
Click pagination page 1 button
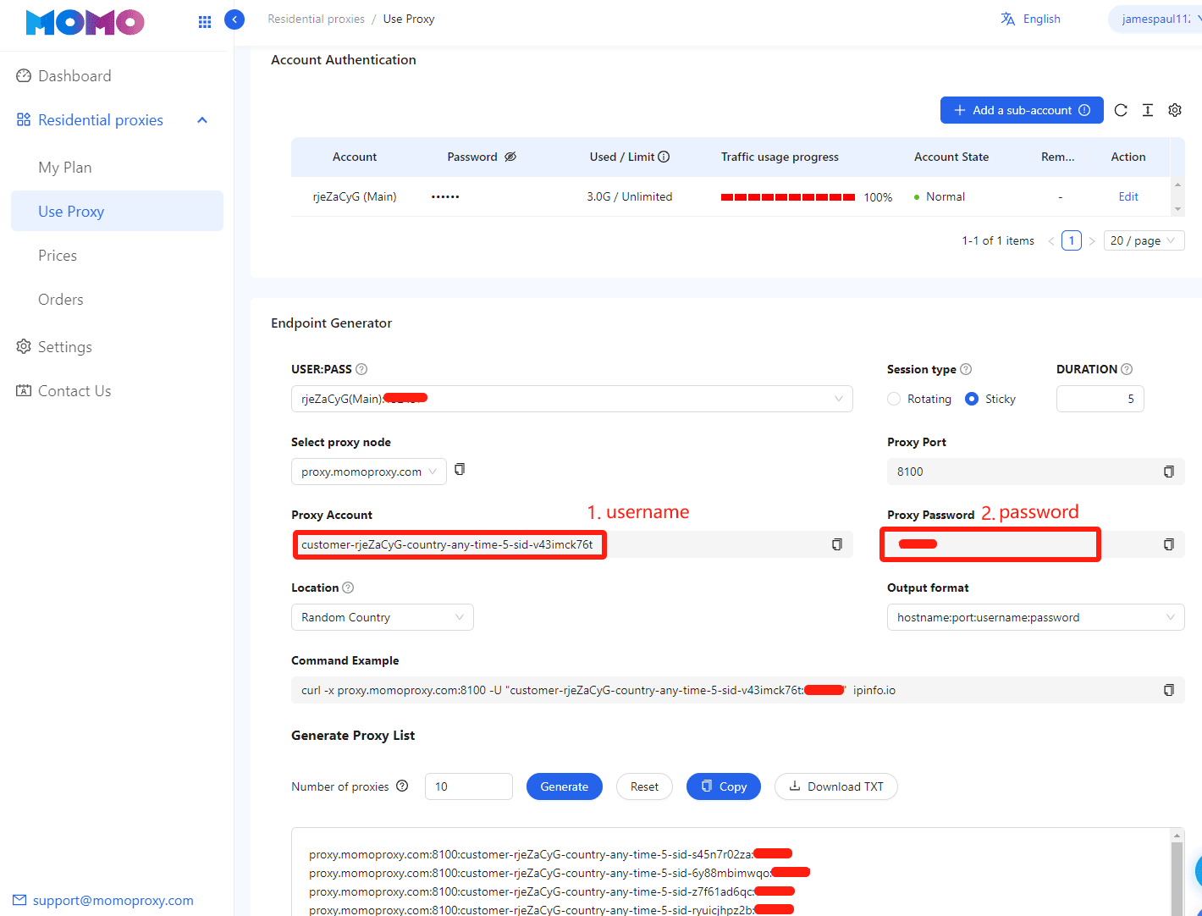(x=1072, y=240)
